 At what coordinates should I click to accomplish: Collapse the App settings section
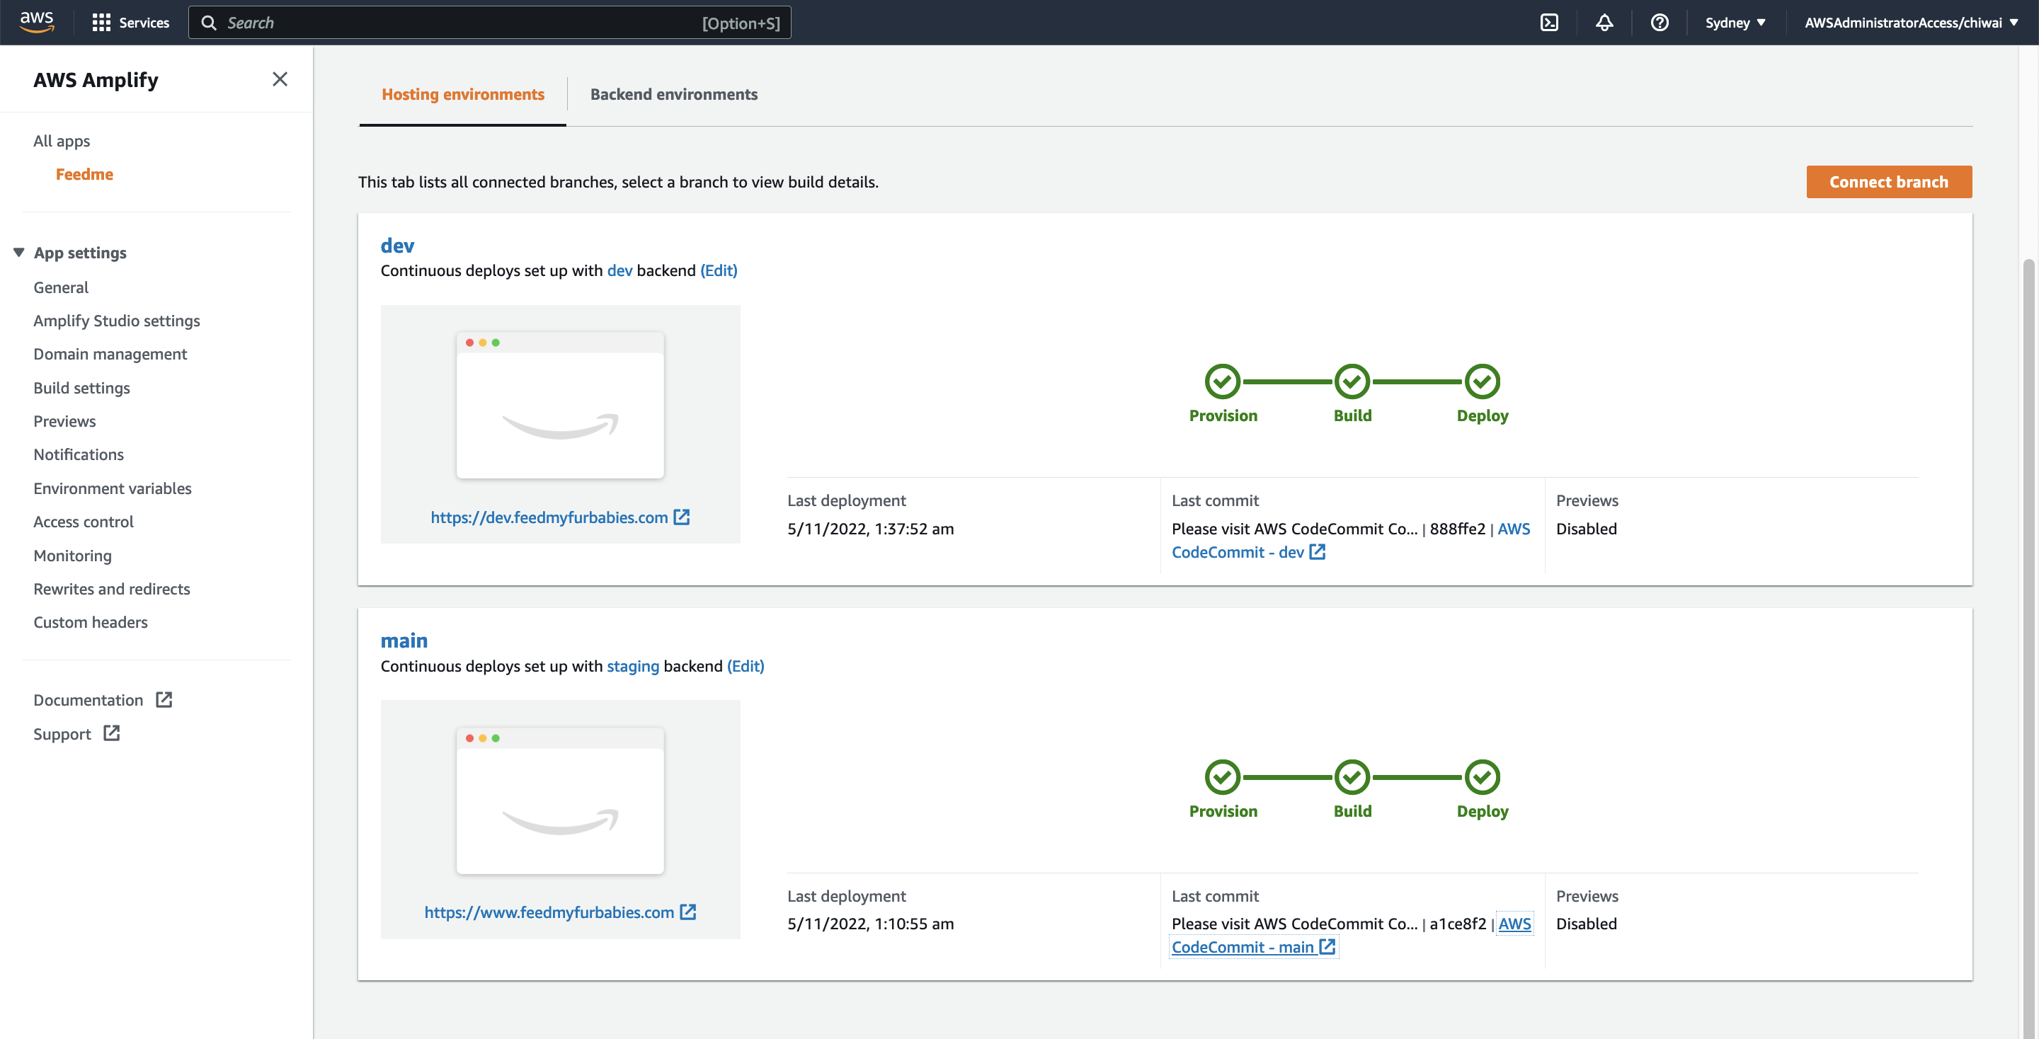(19, 253)
